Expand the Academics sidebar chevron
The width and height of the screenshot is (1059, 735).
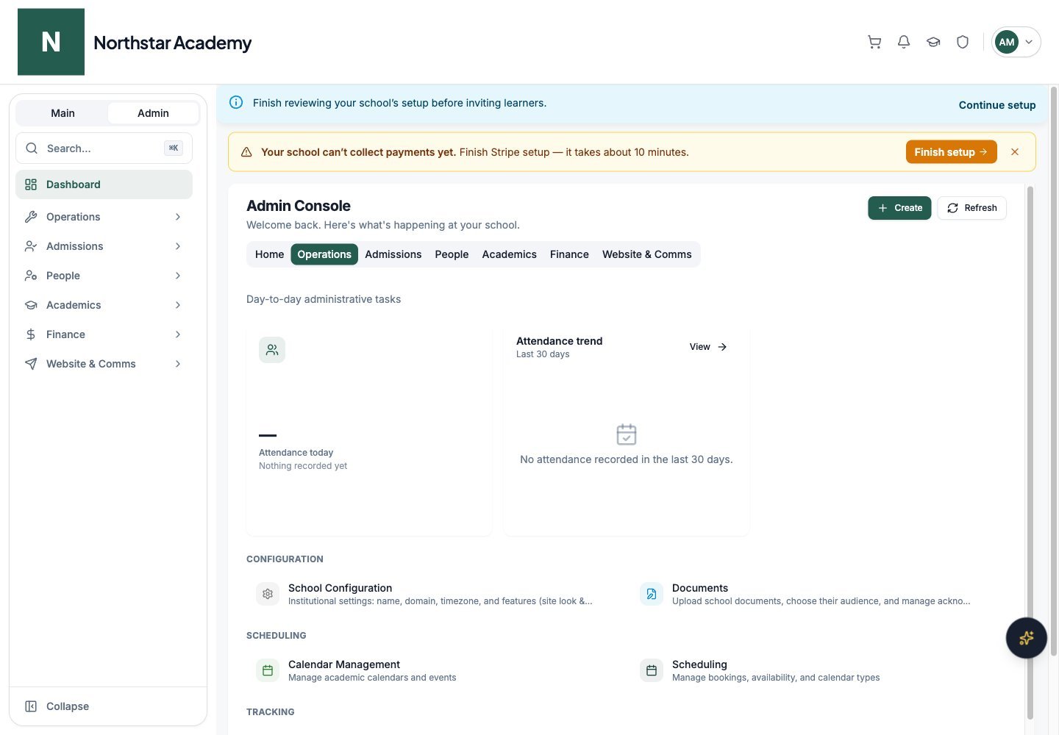pyautogui.click(x=178, y=305)
